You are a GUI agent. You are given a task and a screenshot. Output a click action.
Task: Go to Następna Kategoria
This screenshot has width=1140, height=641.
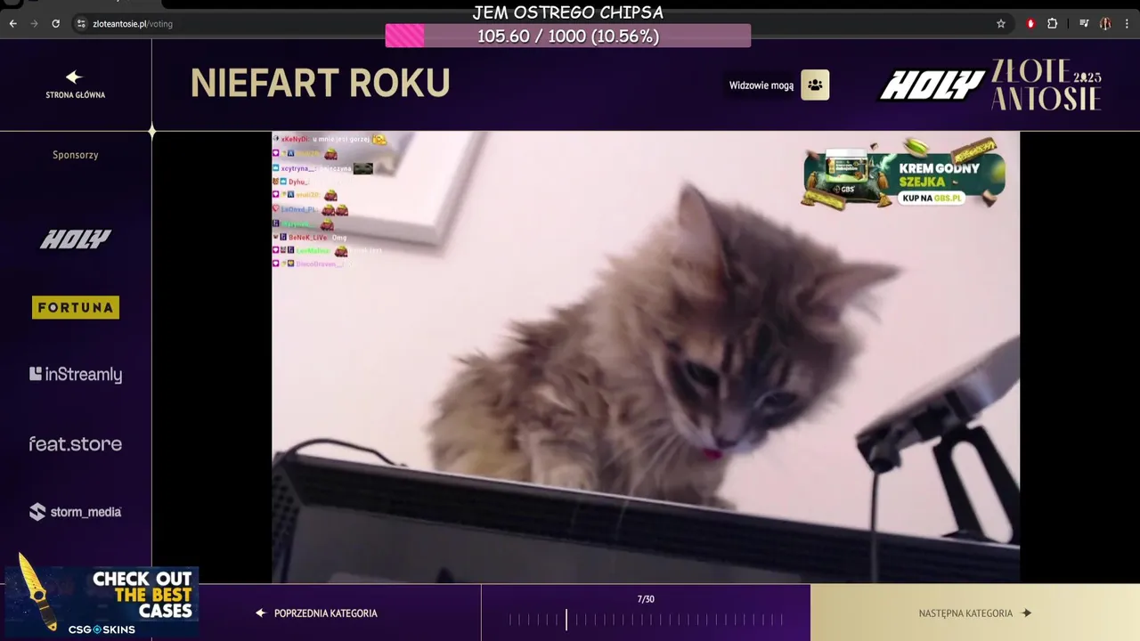click(x=975, y=613)
